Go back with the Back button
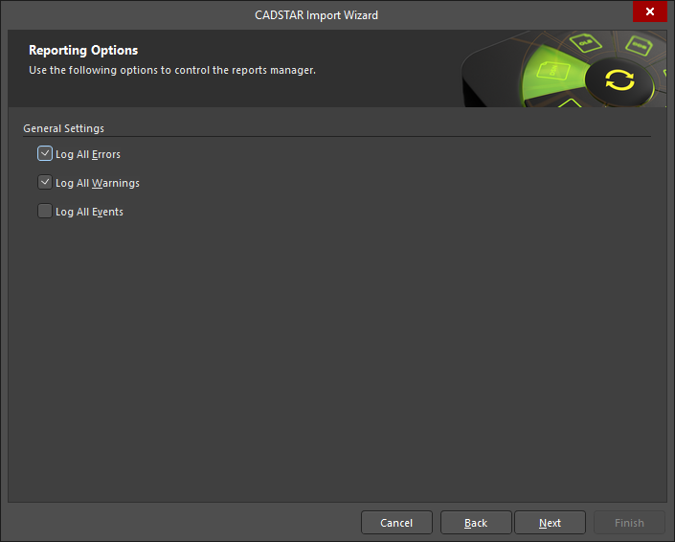This screenshot has width=675, height=542. 476,523
